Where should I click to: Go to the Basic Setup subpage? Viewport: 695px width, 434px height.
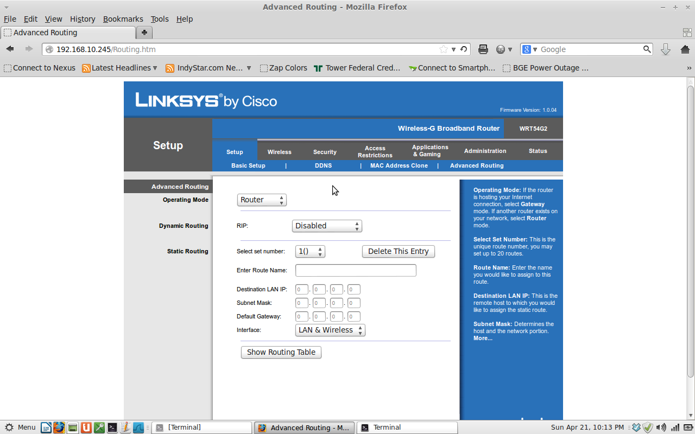pyautogui.click(x=248, y=165)
